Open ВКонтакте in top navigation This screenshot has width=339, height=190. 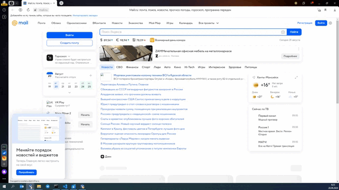pos(99,23)
